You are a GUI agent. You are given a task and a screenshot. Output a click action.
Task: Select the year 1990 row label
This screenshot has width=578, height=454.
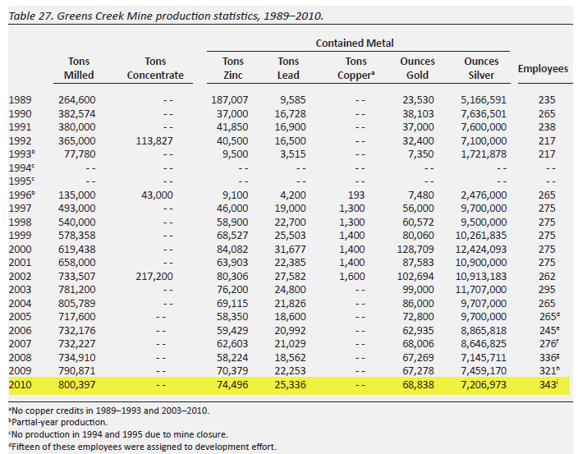click(20, 114)
